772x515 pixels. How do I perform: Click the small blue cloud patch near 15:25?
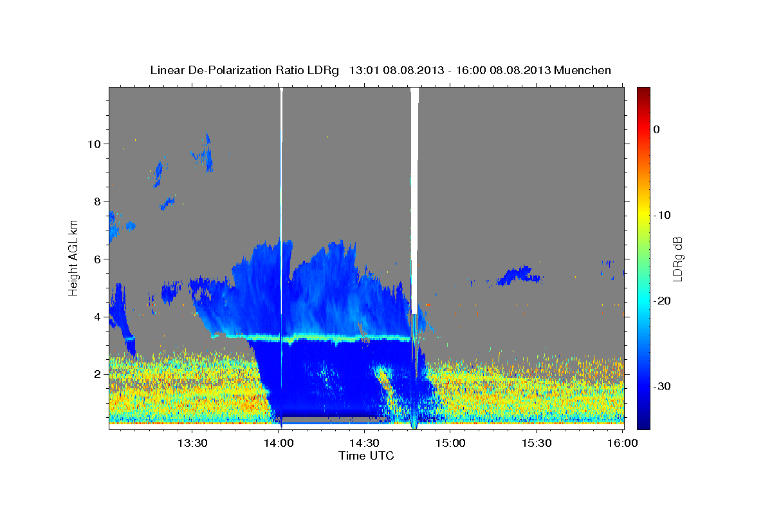point(521,276)
